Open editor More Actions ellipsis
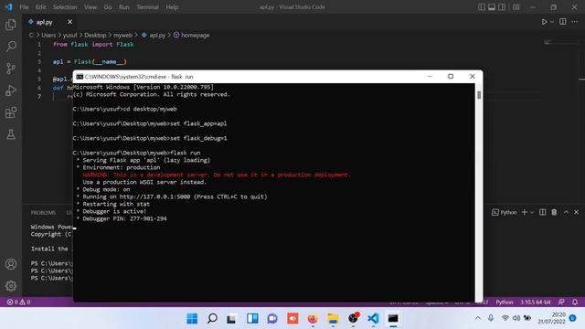Image resolution: width=585 pixels, height=329 pixels. pos(575,22)
